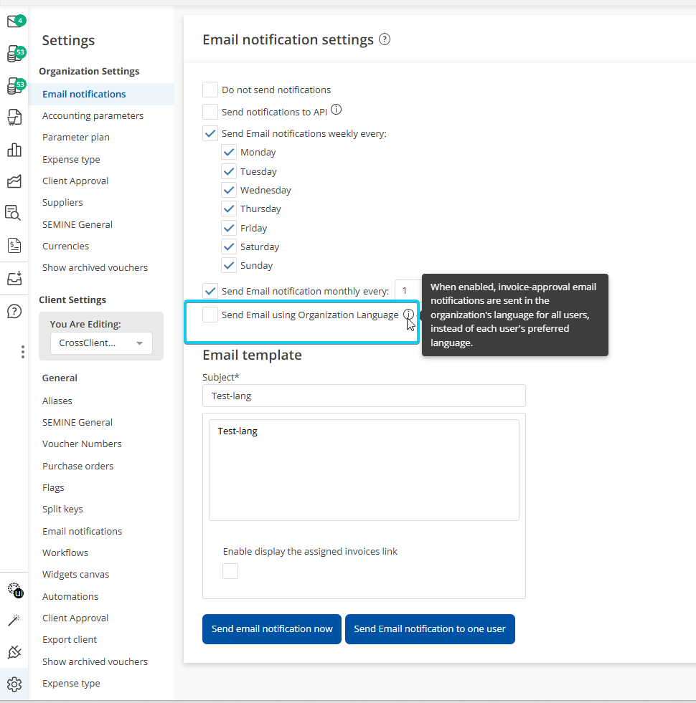Enable Send Email using Organization Language checkbox

click(210, 315)
